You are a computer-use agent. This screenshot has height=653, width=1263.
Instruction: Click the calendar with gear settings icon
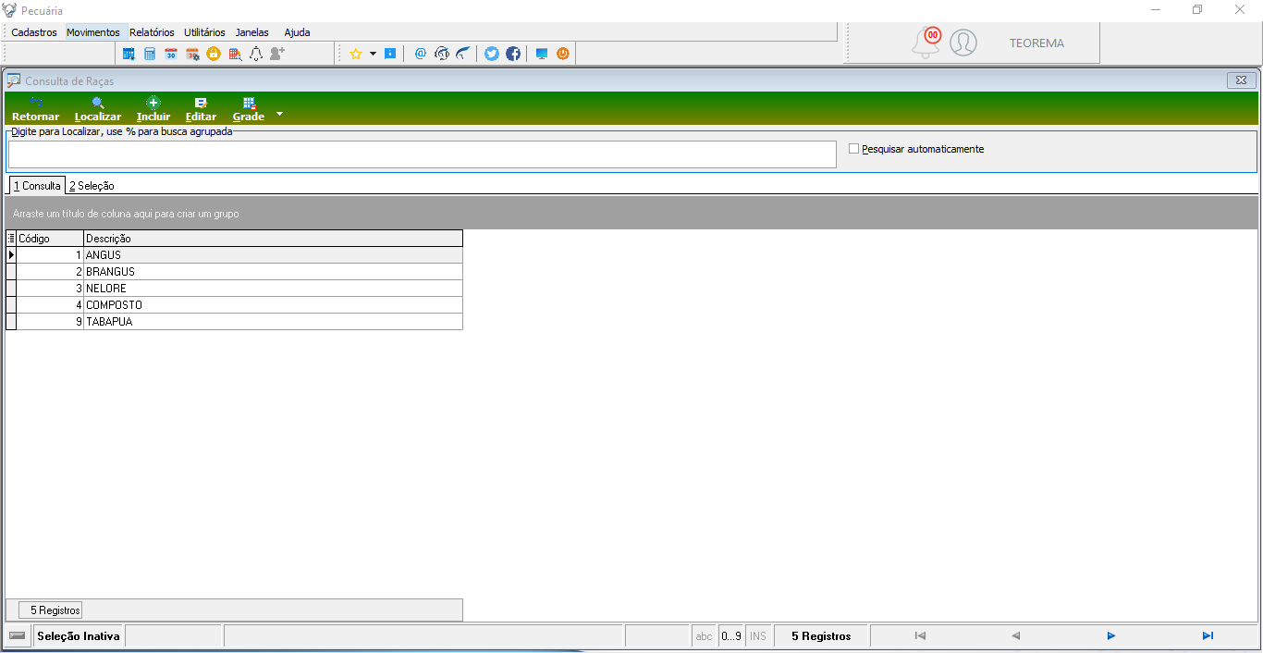tap(192, 54)
